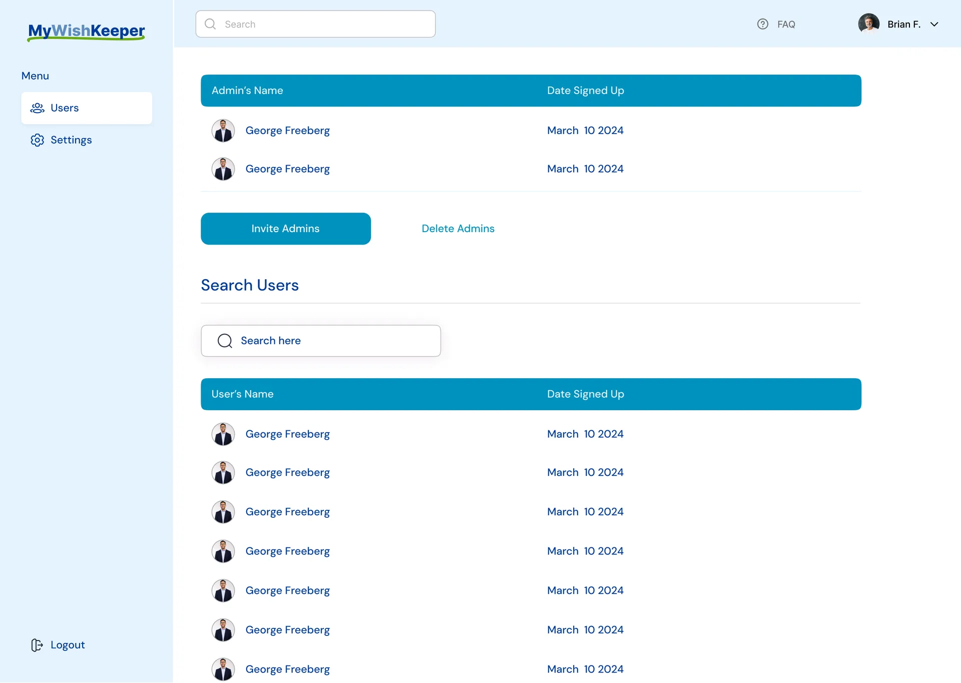The image size is (961, 683).
Task: Click the Invite Admins button
Action: click(286, 229)
